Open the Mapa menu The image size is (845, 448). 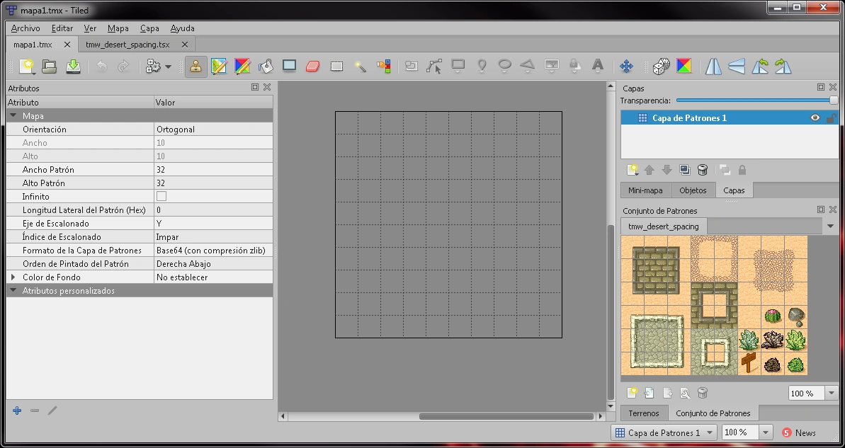point(118,28)
